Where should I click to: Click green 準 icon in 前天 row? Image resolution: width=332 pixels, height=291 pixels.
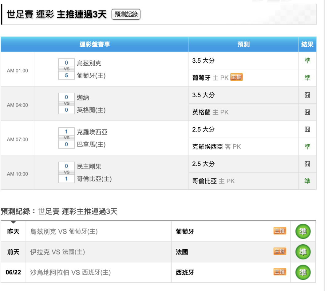click(303, 252)
